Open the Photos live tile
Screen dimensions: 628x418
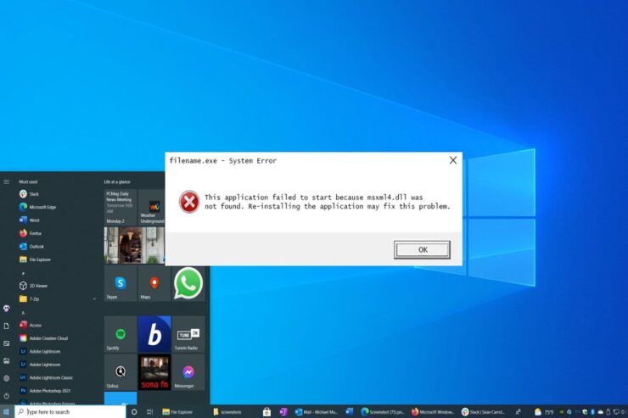[x=134, y=245]
